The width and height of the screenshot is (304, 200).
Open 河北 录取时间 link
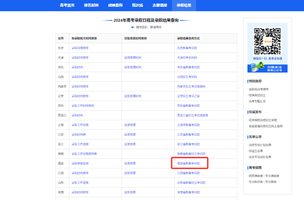tap(77, 67)
